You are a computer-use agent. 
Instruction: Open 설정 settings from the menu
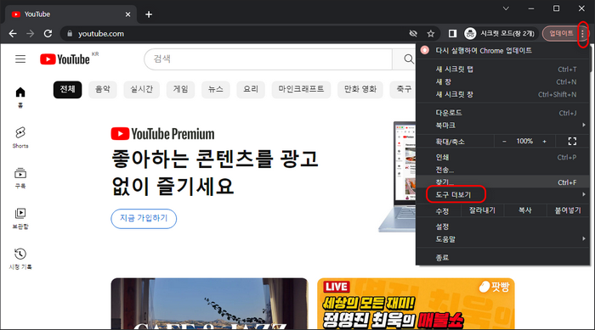503,227
